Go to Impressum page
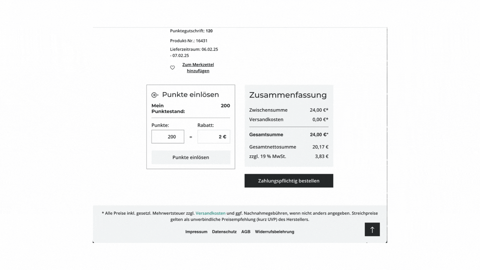 [196, 232]
